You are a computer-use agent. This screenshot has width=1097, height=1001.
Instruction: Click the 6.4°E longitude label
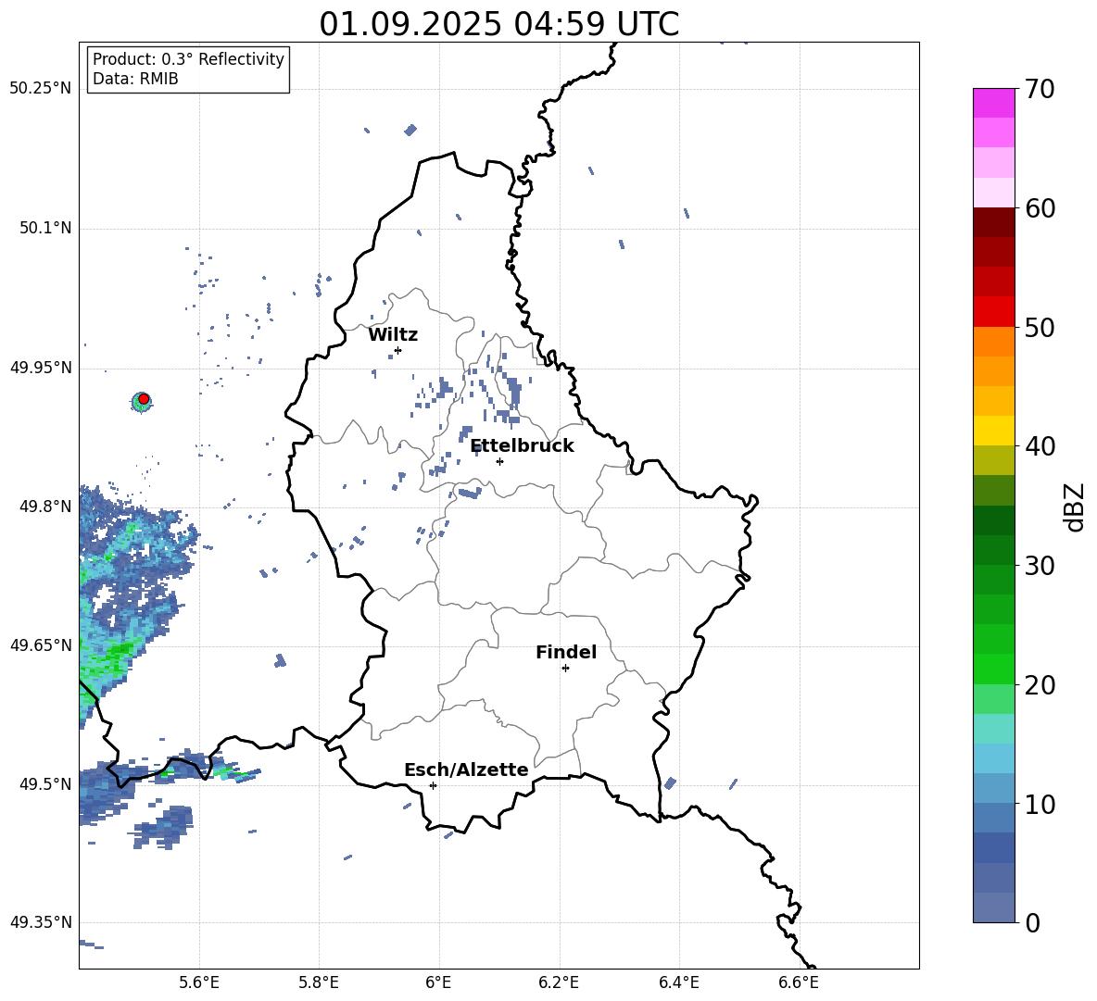(x=678, y=983)
